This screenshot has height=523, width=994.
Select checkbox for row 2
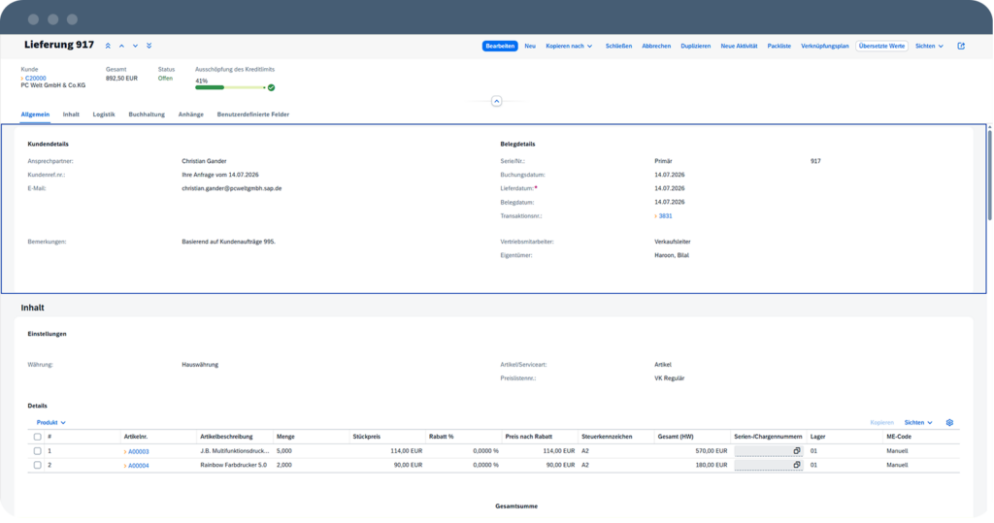click(x=38, y=466)
